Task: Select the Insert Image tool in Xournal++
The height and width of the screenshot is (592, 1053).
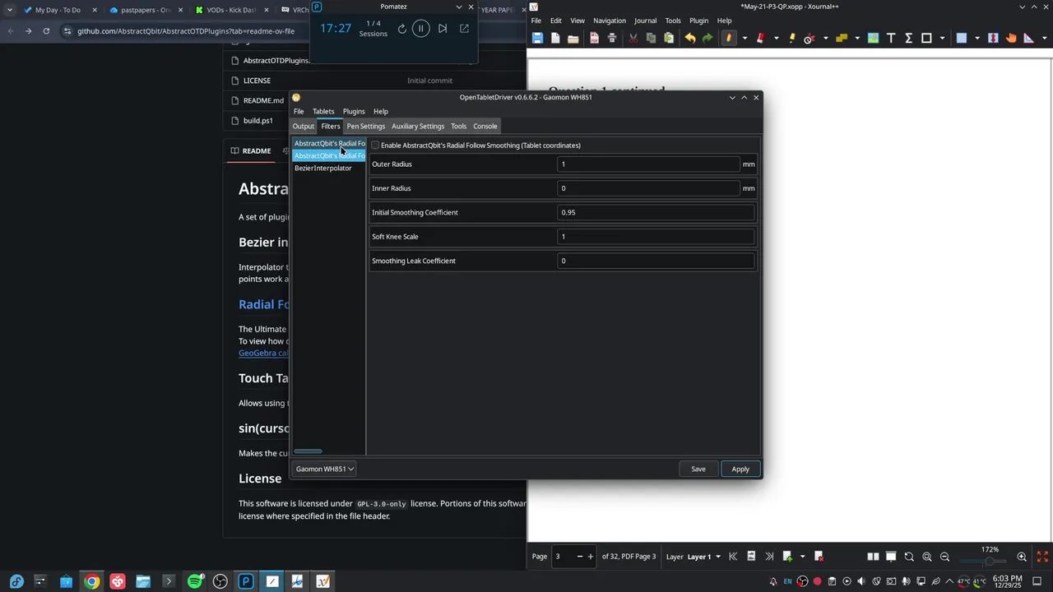Action: click(x=873, y=38)
